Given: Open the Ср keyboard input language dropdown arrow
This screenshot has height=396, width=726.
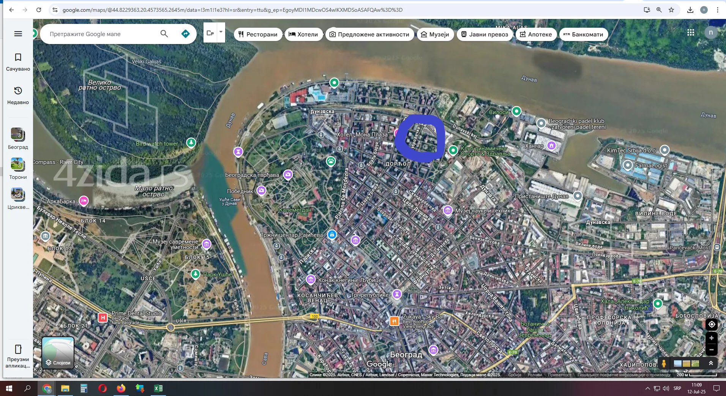Looking at the screenshot, I should [x=221, y=32].
